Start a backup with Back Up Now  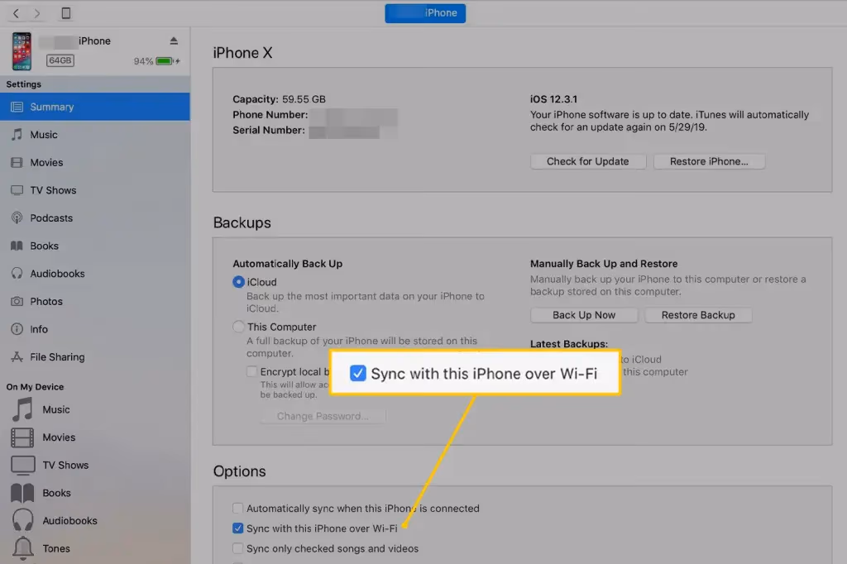(583, 315)
